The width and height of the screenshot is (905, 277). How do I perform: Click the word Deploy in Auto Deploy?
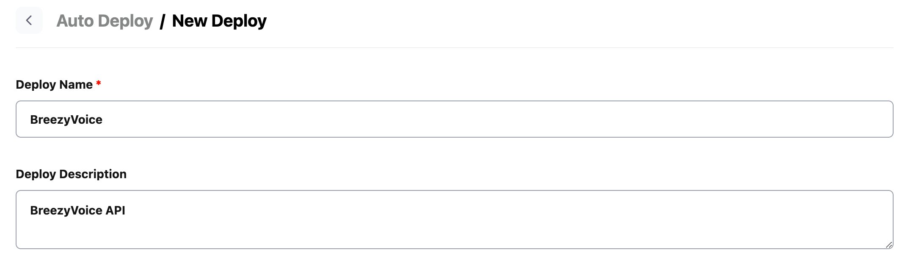(x=126, y=21)
